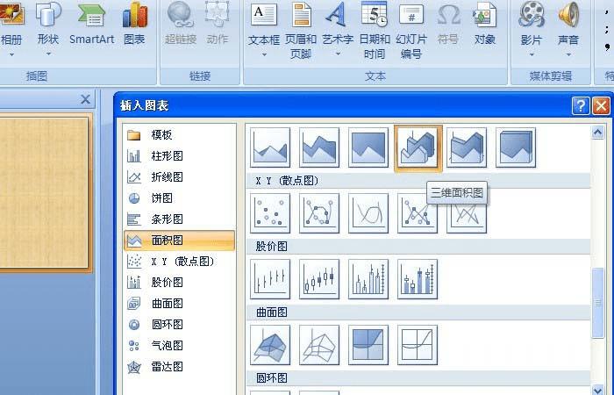Insert a chart using 图表 icon
Image resolution: width=614 pixels, height=395 pixels.
point(134,24)
